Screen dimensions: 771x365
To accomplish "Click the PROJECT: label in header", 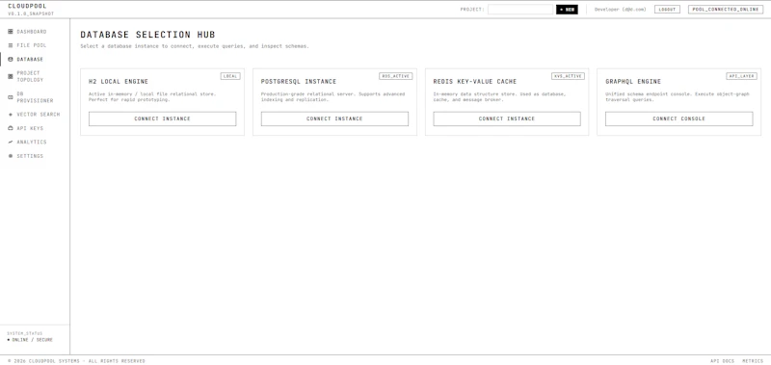I will [472, 10].
